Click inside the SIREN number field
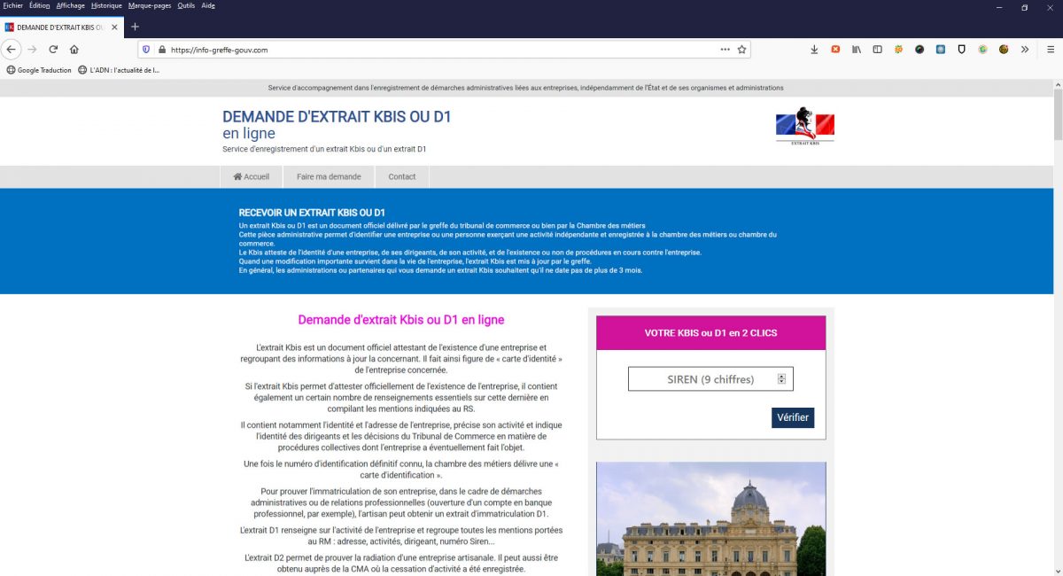The image size is (1063, 576). [704, 378]
